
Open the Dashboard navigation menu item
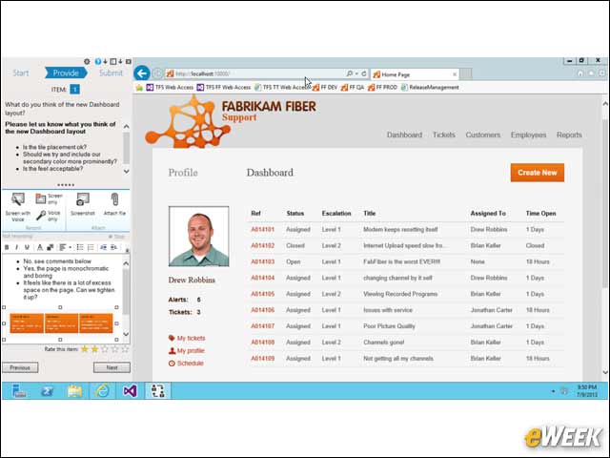point(404,135)
